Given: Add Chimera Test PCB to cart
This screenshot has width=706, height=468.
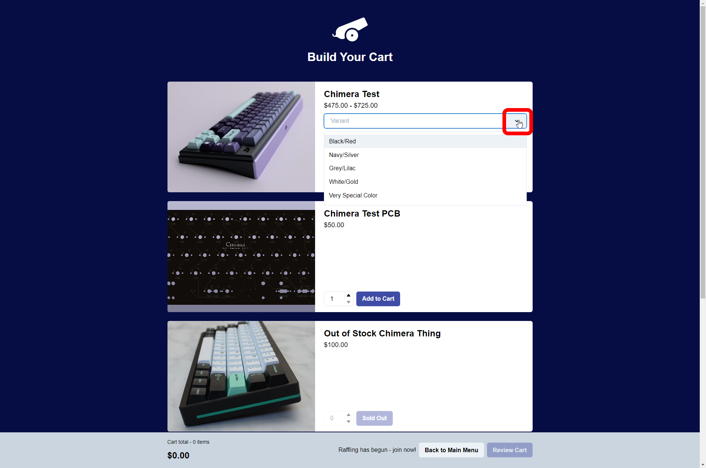Looking at the screenshot, I should pos(378,299).
